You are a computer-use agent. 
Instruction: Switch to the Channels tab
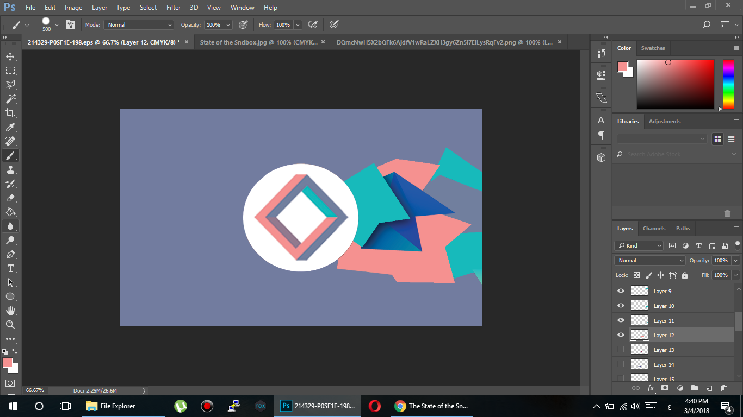click(654, 228)
